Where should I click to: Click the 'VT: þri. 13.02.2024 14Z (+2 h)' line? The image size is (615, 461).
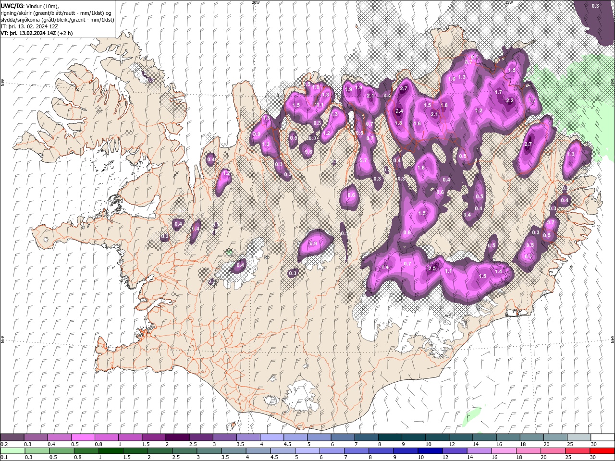click(x=37, y=33)
